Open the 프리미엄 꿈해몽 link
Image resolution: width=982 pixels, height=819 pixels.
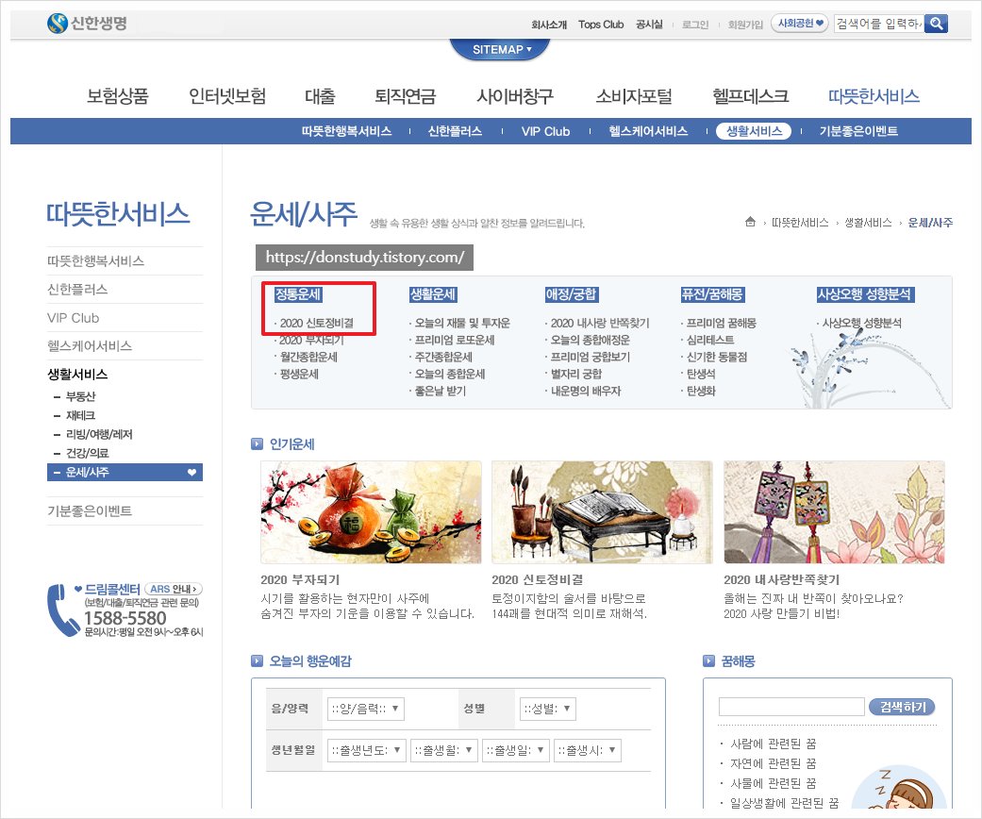[722, 324]
